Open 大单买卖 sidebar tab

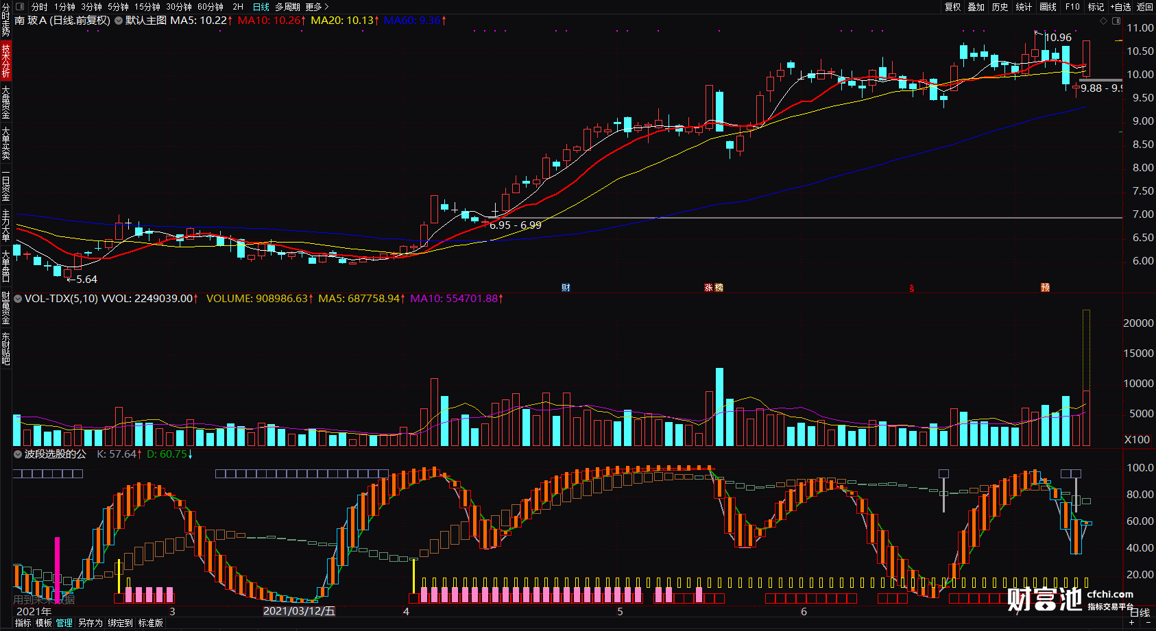(5, 143)
